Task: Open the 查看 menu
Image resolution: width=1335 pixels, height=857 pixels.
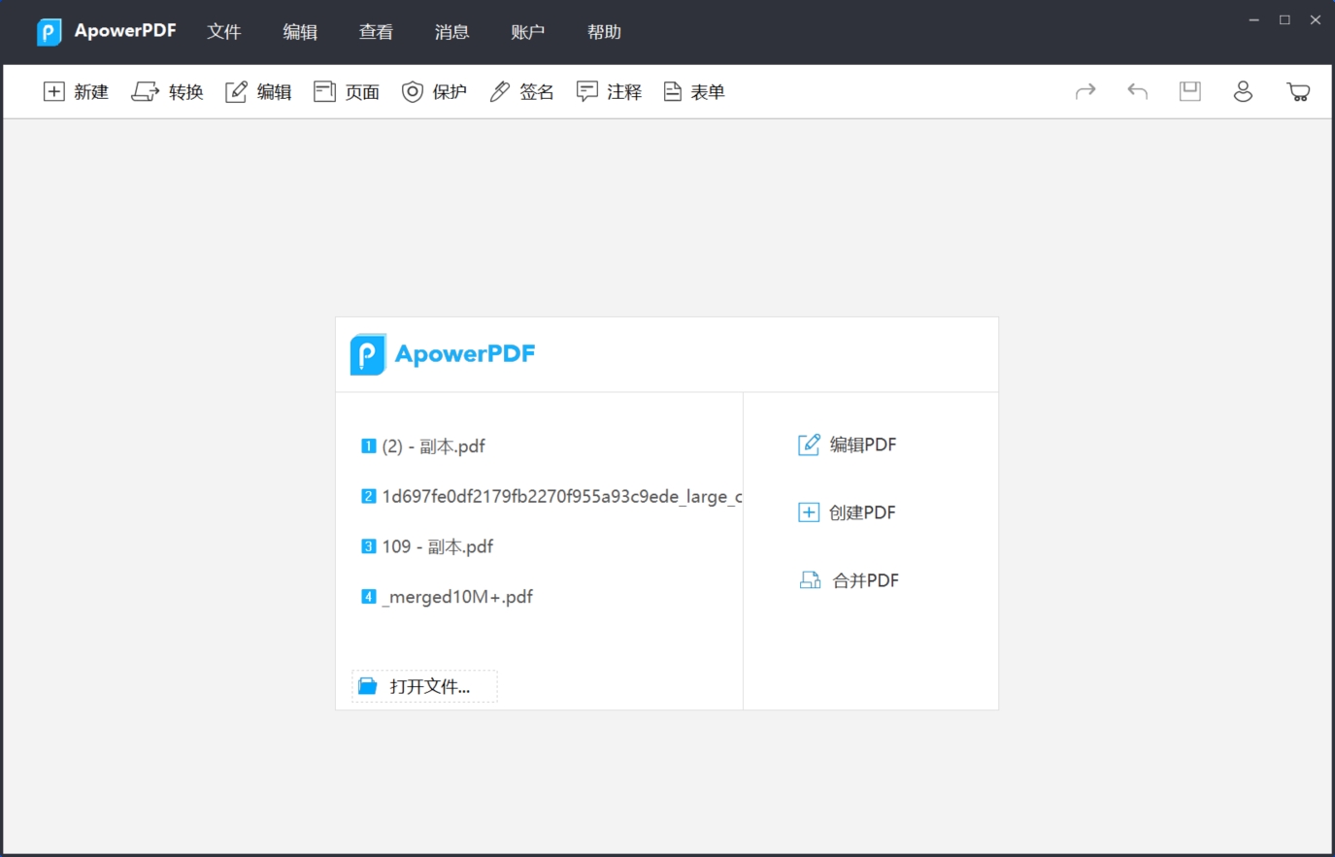Action: pos(376,31)
